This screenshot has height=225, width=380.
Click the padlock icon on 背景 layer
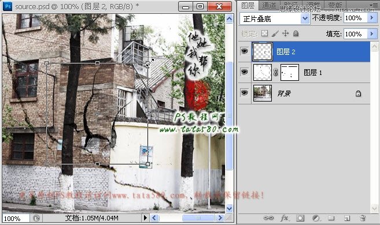tap(358, 93)
